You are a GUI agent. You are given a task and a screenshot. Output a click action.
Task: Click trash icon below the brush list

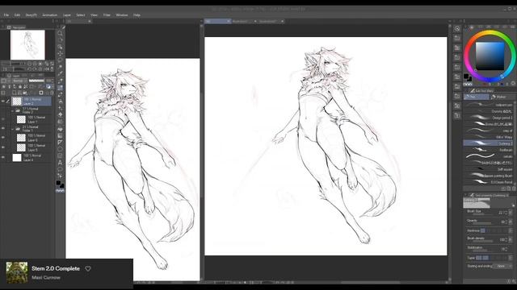point(514,188)
